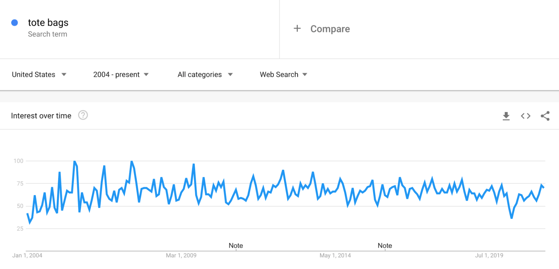
Task: Click the Mar 1, 2009 axis label
Action: tap(181, 256)
